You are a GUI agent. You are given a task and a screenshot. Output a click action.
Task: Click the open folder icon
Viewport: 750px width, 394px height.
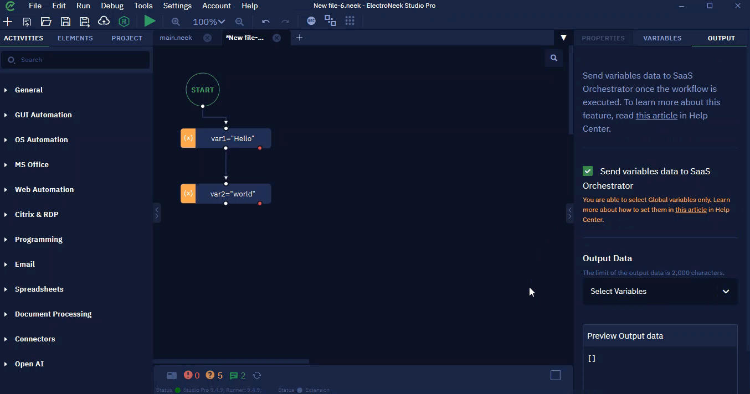pos(46,21)
